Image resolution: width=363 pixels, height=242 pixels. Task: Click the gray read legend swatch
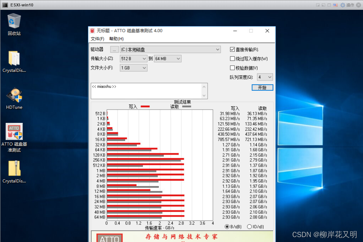(x=186, y=107)
